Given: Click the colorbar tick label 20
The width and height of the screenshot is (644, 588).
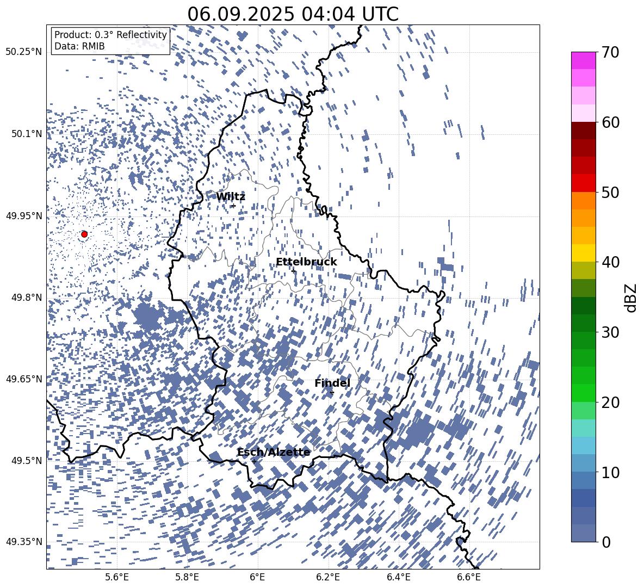Looking at the screenshot, I should coord(610,403).
